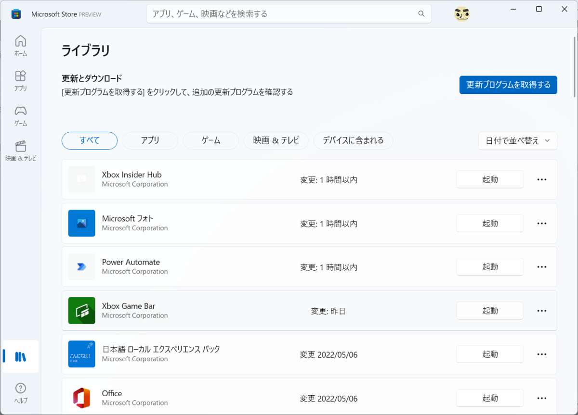Launch 日本語 ローカル エクスペリエンス パック with 起動

[x=490, y=354]
